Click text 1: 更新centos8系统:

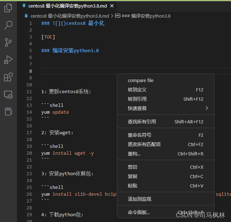pyautogui.click(x=66, y=92)
